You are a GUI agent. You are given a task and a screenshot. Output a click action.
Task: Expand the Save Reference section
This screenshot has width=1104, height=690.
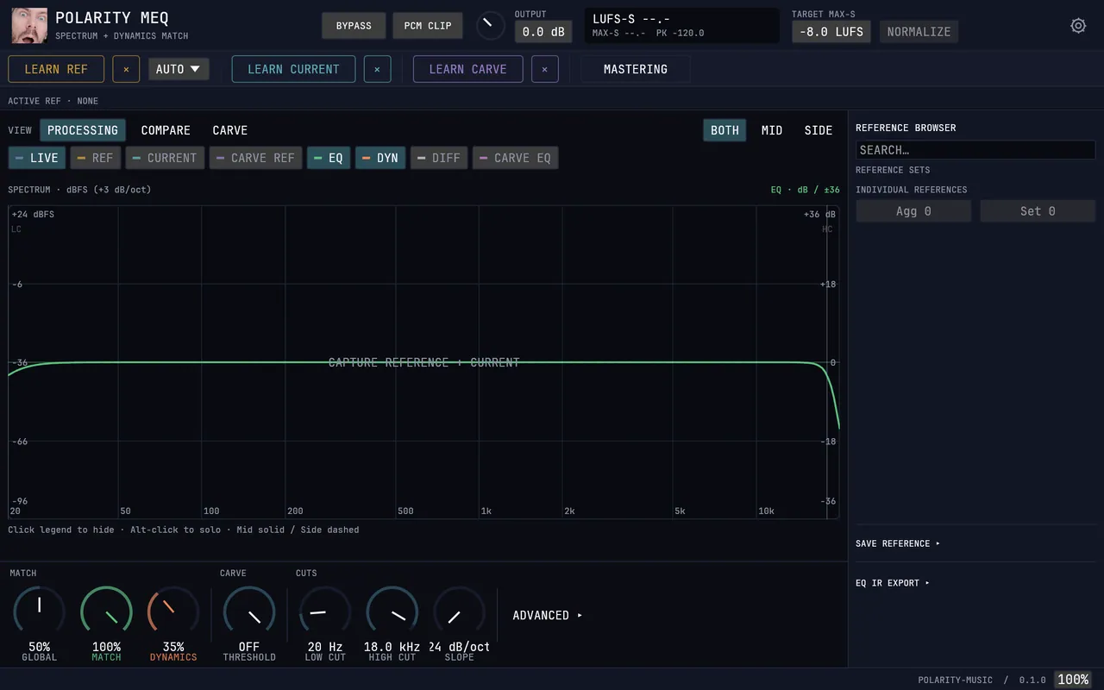point(898,543)
